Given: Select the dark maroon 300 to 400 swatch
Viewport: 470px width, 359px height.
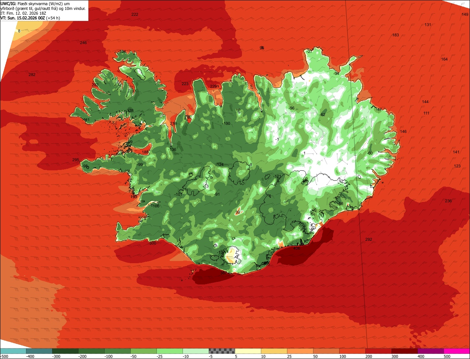Looking at the screenshot, I should tap(404, 351).
